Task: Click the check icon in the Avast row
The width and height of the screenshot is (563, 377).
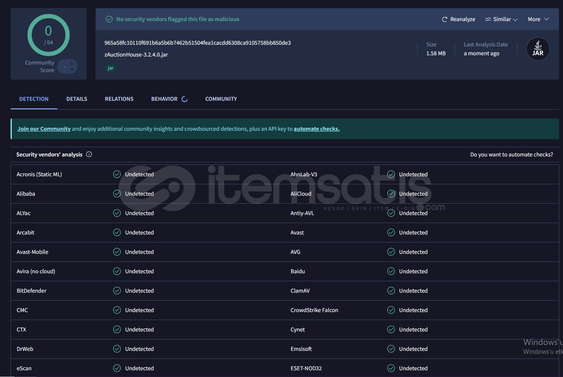Action: tap(391, 232)
